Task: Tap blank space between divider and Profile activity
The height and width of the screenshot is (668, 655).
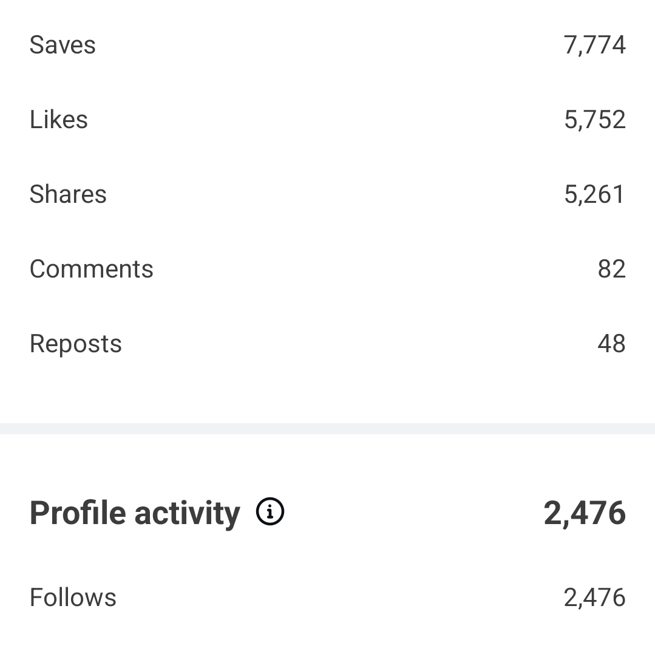Action: point(327,462)
